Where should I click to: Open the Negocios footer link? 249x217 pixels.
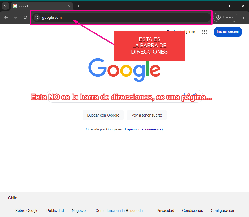(x=80, y=211)
